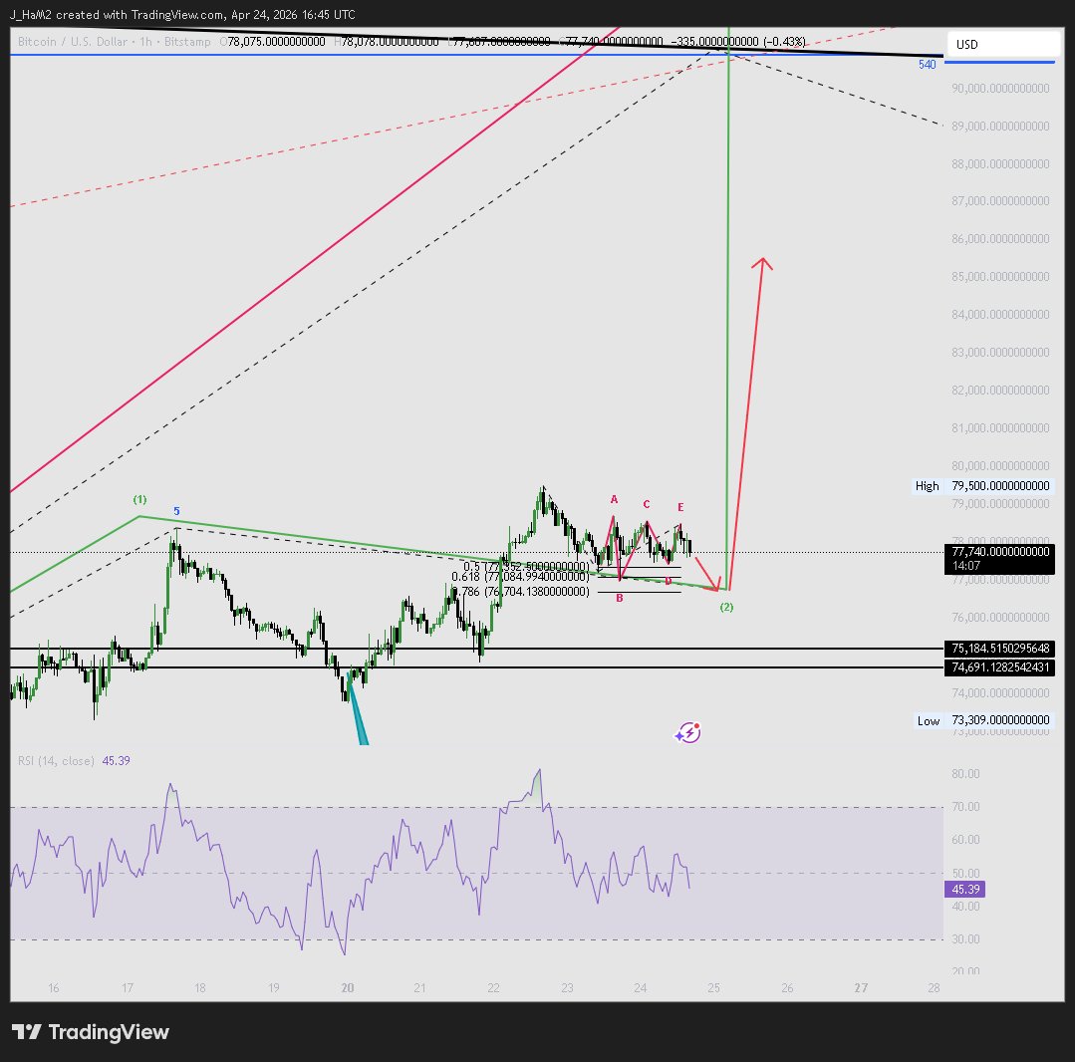Screen dimensions: 1075x1062
Task: Select the red A wave label
Action: coord(615,499)
